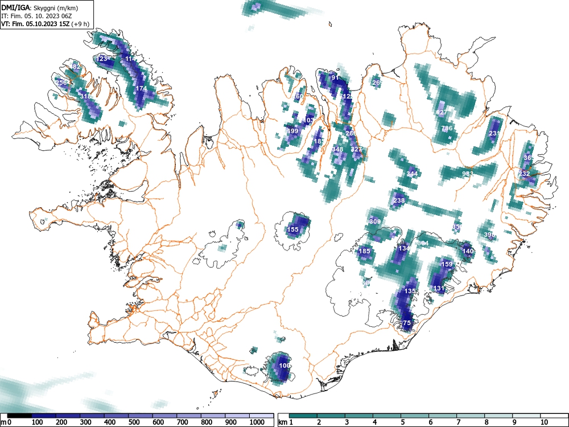This screenshot has height=427, width=569.
Task: Click the map value 100 on the southern glacier
Action: [x=285, y=366]
